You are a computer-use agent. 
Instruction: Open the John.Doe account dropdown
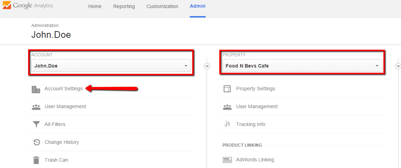[x=111, y=66]
